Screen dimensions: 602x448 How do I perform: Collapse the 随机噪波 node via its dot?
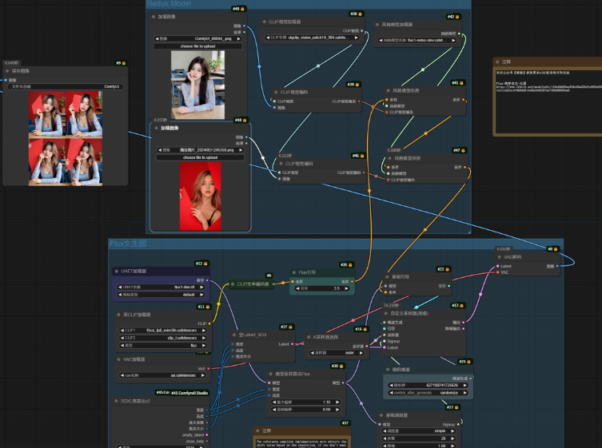388,370
